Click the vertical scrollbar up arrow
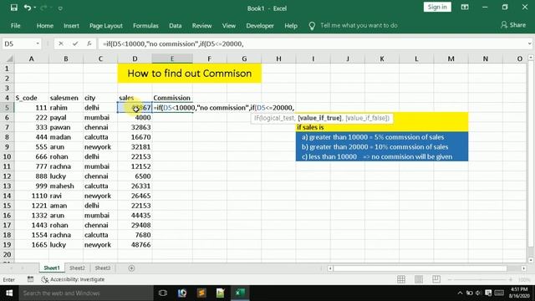 point(531,58)
